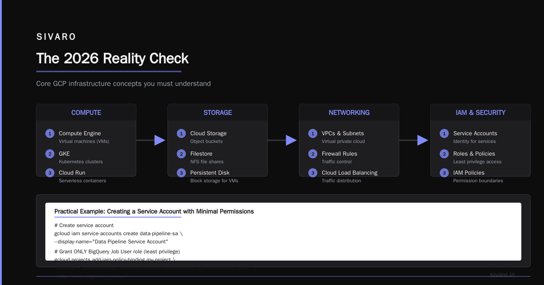Choose the Firewall Rules item

[x=340, y=154]
